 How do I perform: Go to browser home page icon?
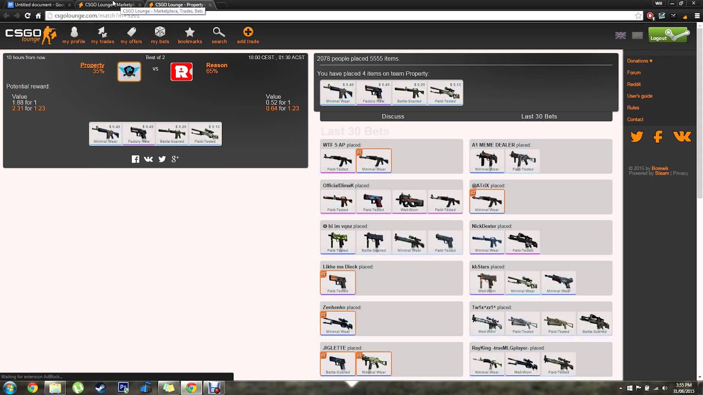[x=38, y=16]
